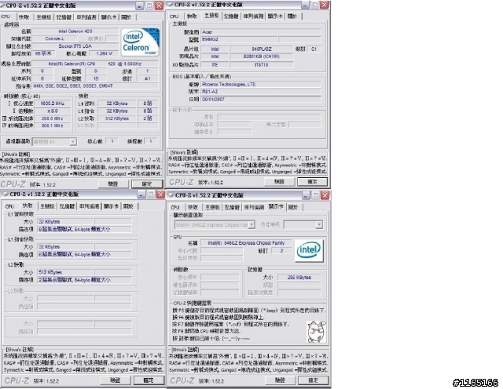503x389 pixels.
Task: Open 主機板 tab in the cache window
Action: click(47, 206)
